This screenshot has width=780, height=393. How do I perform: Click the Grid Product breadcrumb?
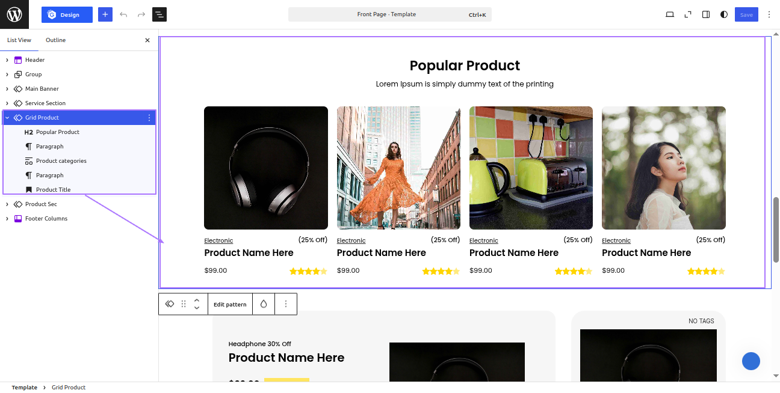69,388
